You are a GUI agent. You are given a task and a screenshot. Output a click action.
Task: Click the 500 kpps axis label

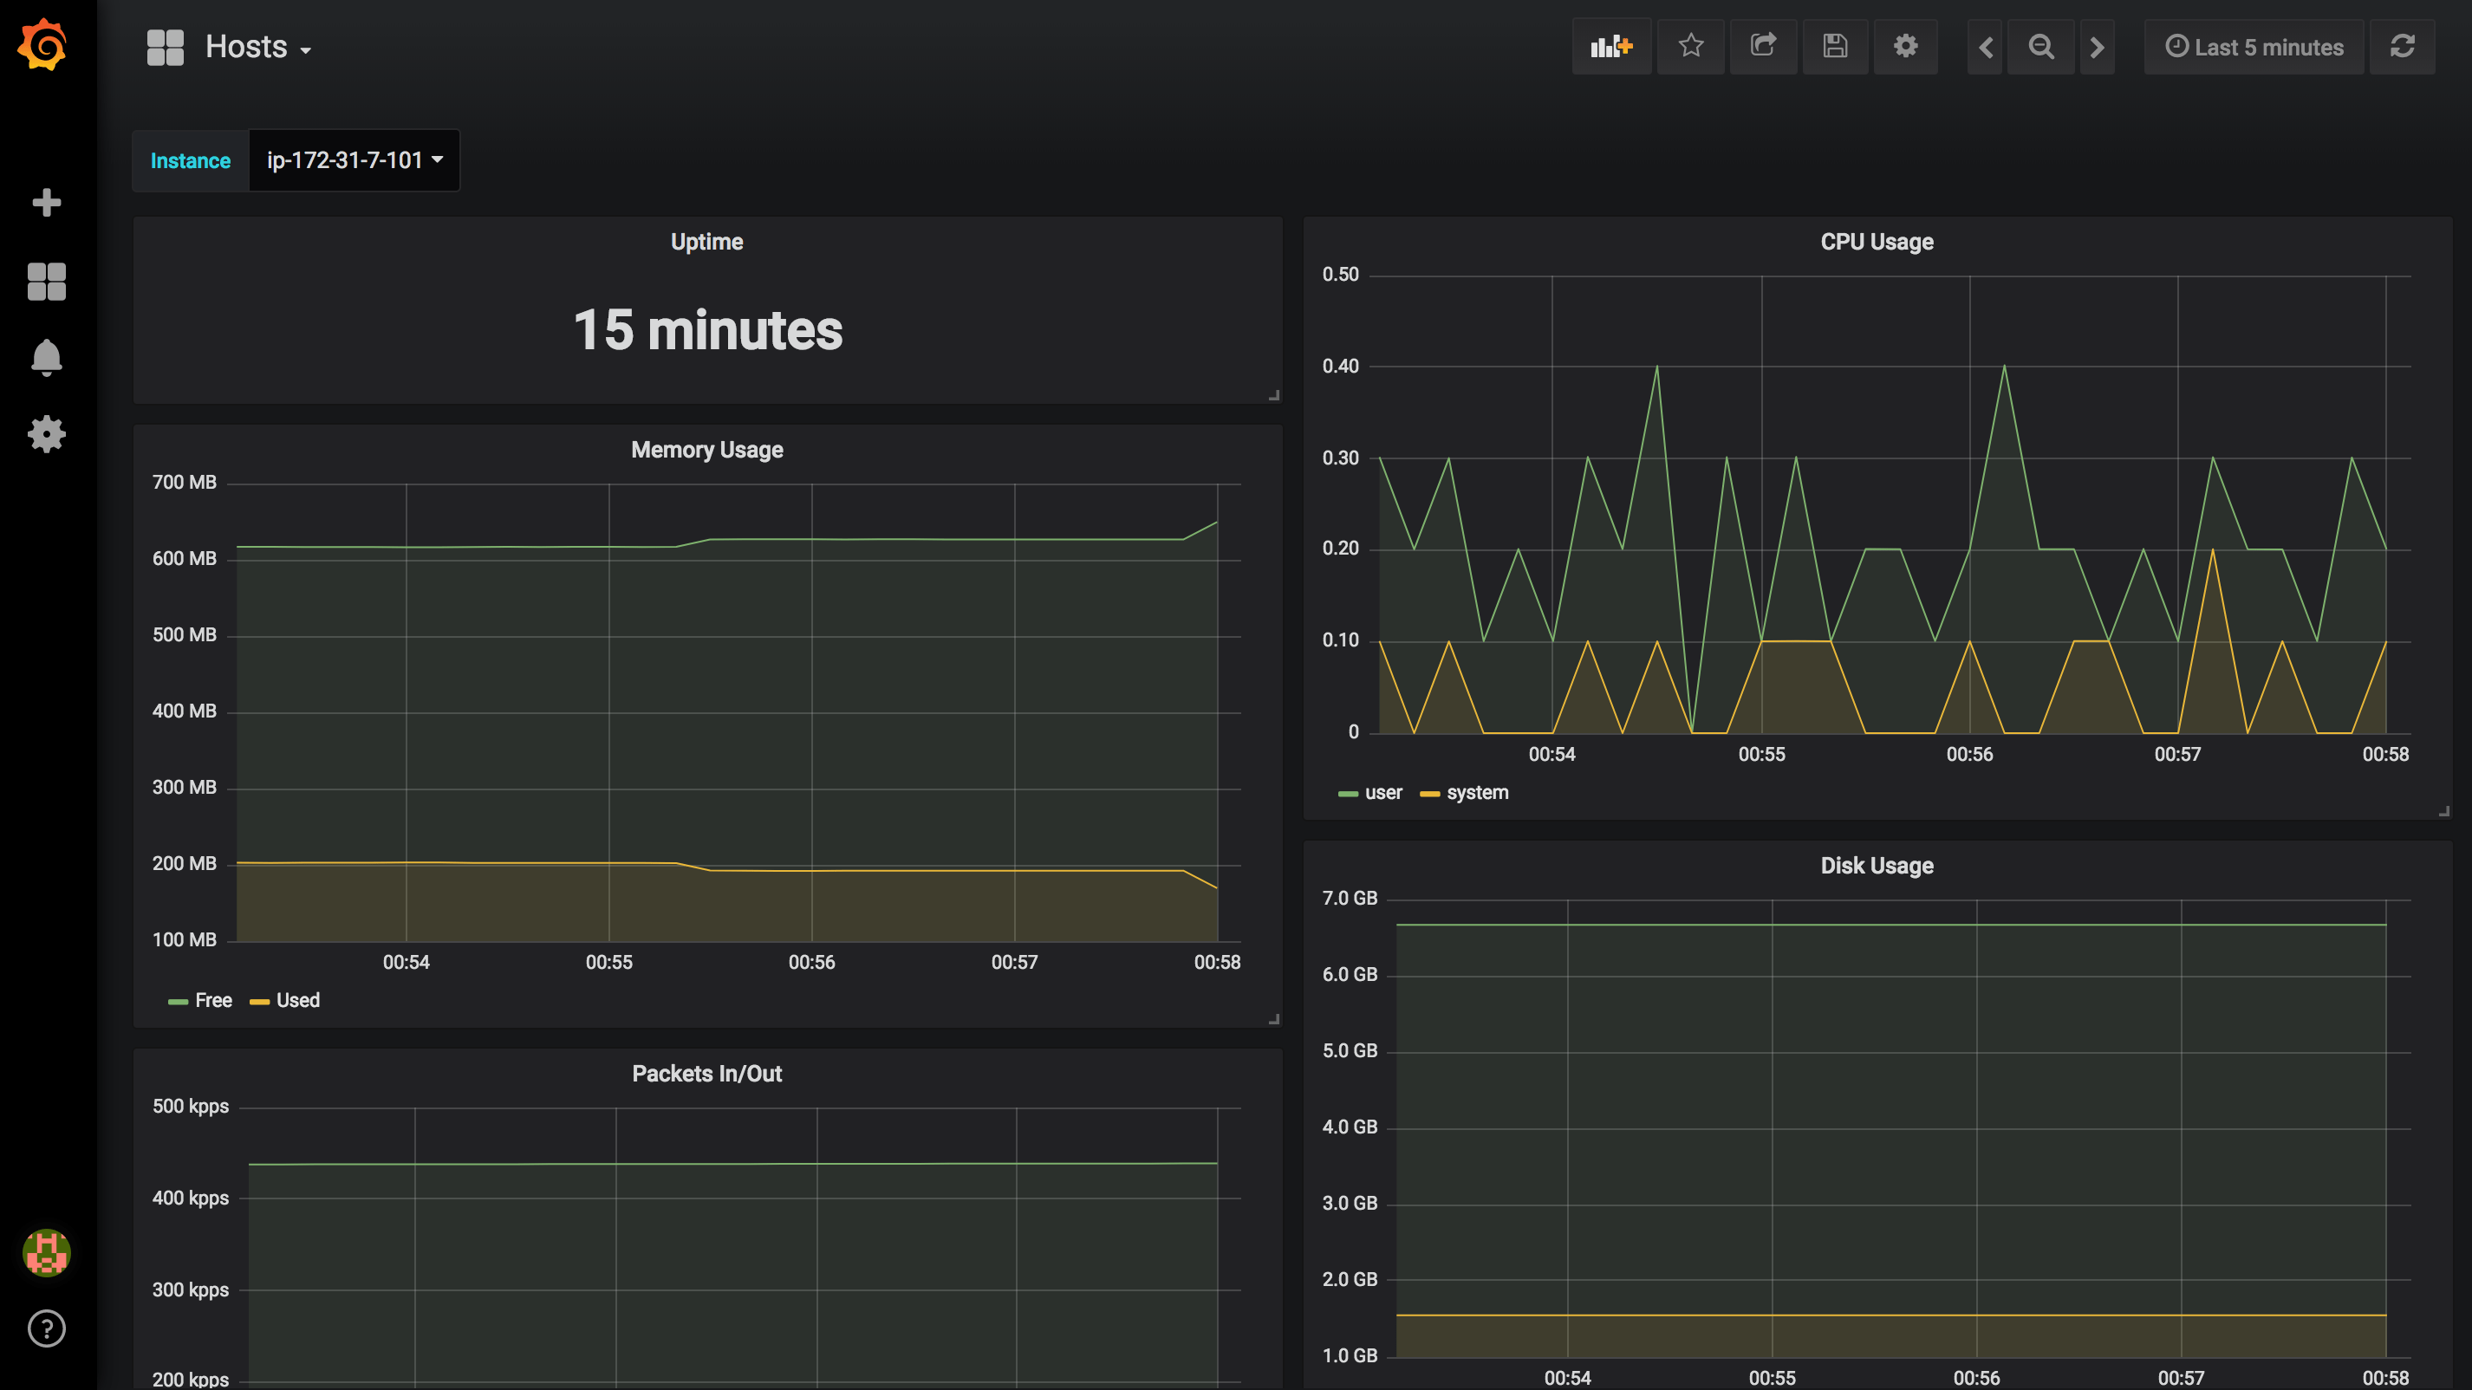190,1106
